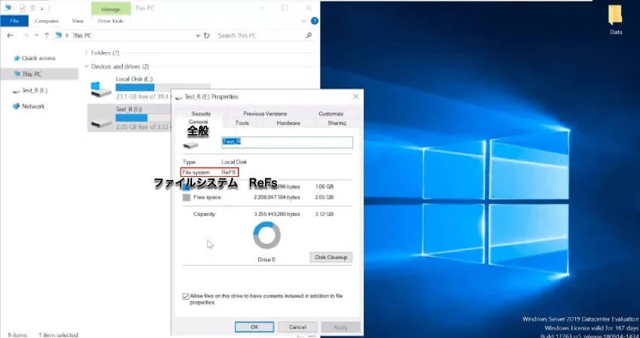Switch to the Customize tab
This screenshot has height=338, width=640.
tap(331, 114)
